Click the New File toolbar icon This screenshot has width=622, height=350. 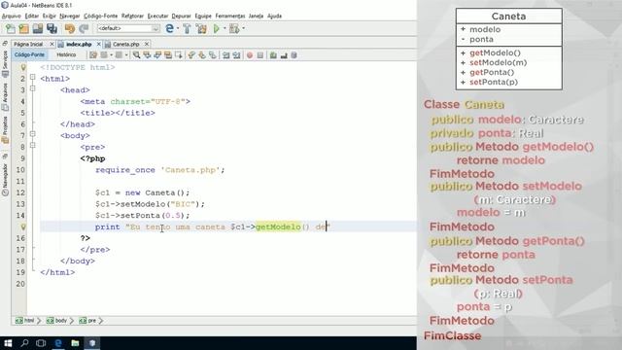pyautogui.click(x=11, y=28)
